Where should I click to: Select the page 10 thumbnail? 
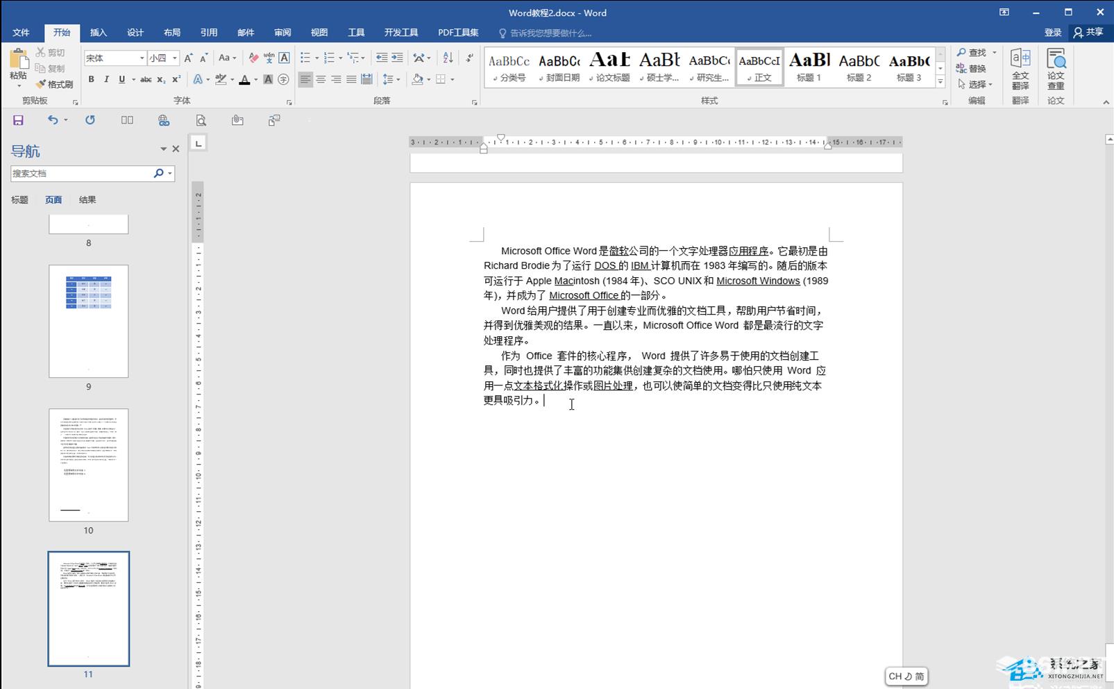(x=88, y=465)
